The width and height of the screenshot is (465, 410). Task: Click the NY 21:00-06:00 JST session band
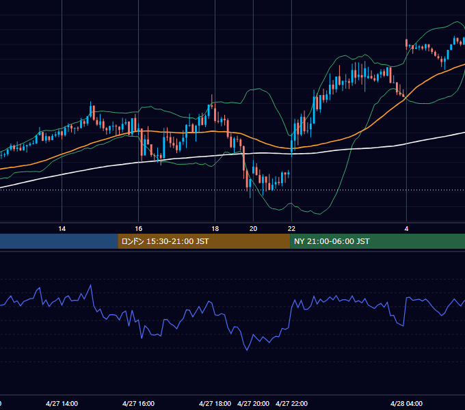(x=377, y=241)
